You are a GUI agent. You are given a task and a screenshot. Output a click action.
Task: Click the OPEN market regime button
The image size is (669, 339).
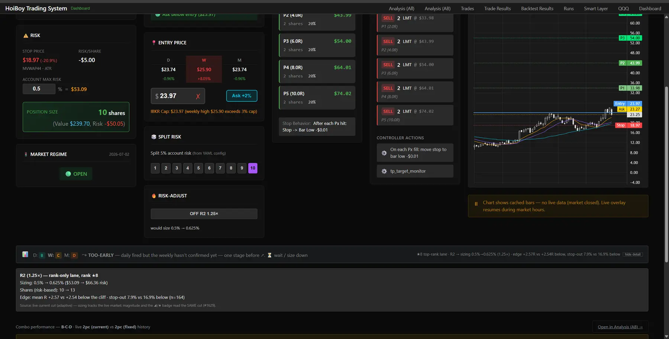(x=76, y=174)
